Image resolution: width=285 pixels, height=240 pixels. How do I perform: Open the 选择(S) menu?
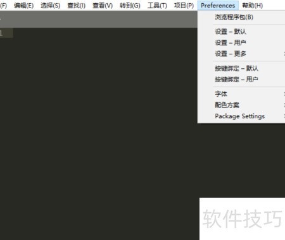[x=51, y=6]
